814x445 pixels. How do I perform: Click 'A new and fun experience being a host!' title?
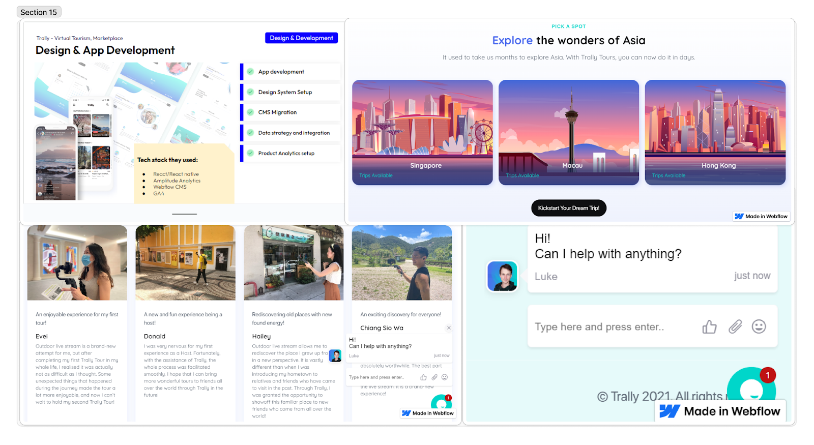click(183, 319)
